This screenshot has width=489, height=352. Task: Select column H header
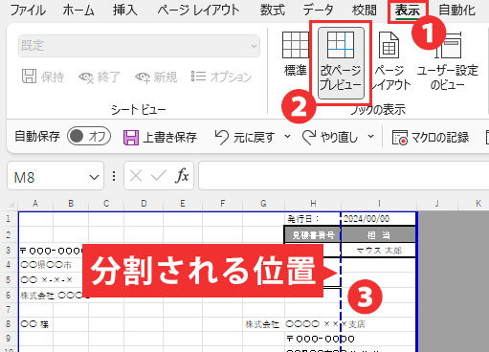click(313, 204)
